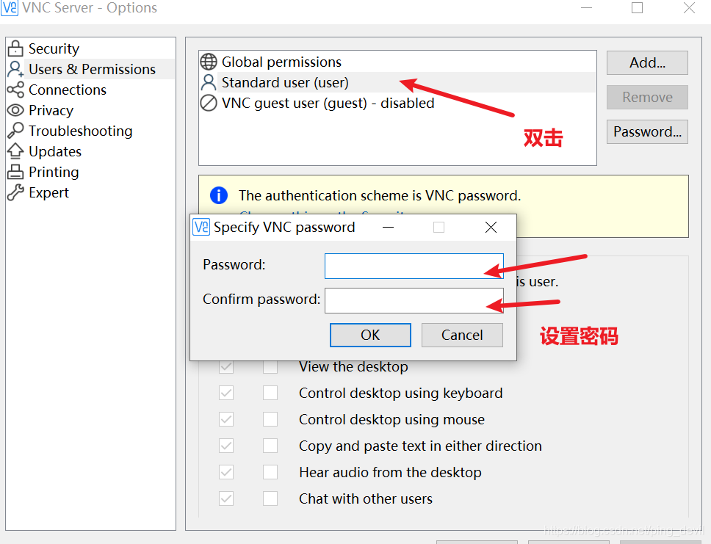This screenshot has width=711, height=544.
Task: Enable Control desktop using keyboard
Action: tap(270, 393)
